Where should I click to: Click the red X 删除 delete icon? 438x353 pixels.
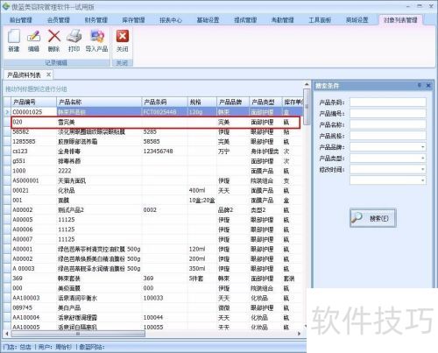click(54, 37)
